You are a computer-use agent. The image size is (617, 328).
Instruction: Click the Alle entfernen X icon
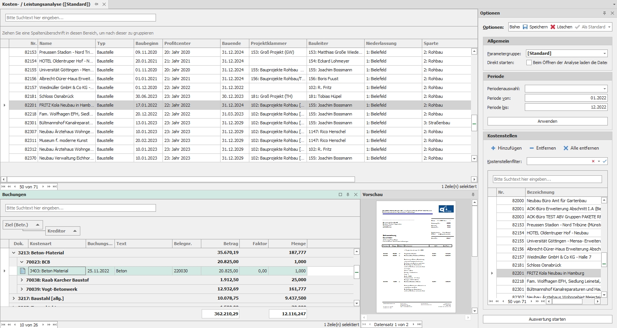pyautogui.click(x=566, y=148)
